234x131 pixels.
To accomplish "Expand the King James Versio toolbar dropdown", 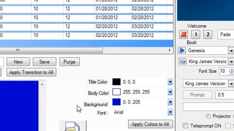I will click(231, 61).
